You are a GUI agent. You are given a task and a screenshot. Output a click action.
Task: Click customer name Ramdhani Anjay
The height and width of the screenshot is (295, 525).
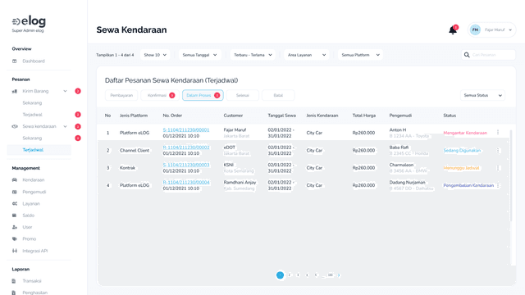240,182
